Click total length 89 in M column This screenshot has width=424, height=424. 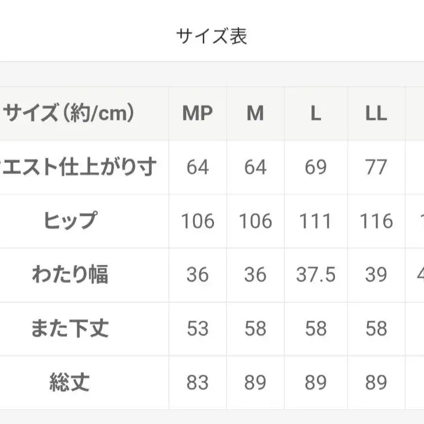pyautogui.click(x=255, y=383)
